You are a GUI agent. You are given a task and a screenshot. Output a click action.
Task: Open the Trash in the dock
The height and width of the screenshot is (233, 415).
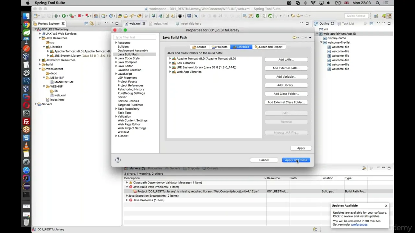coord(26,222)
